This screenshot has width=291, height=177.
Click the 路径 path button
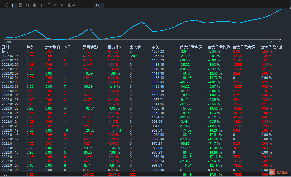pos(99,5)
